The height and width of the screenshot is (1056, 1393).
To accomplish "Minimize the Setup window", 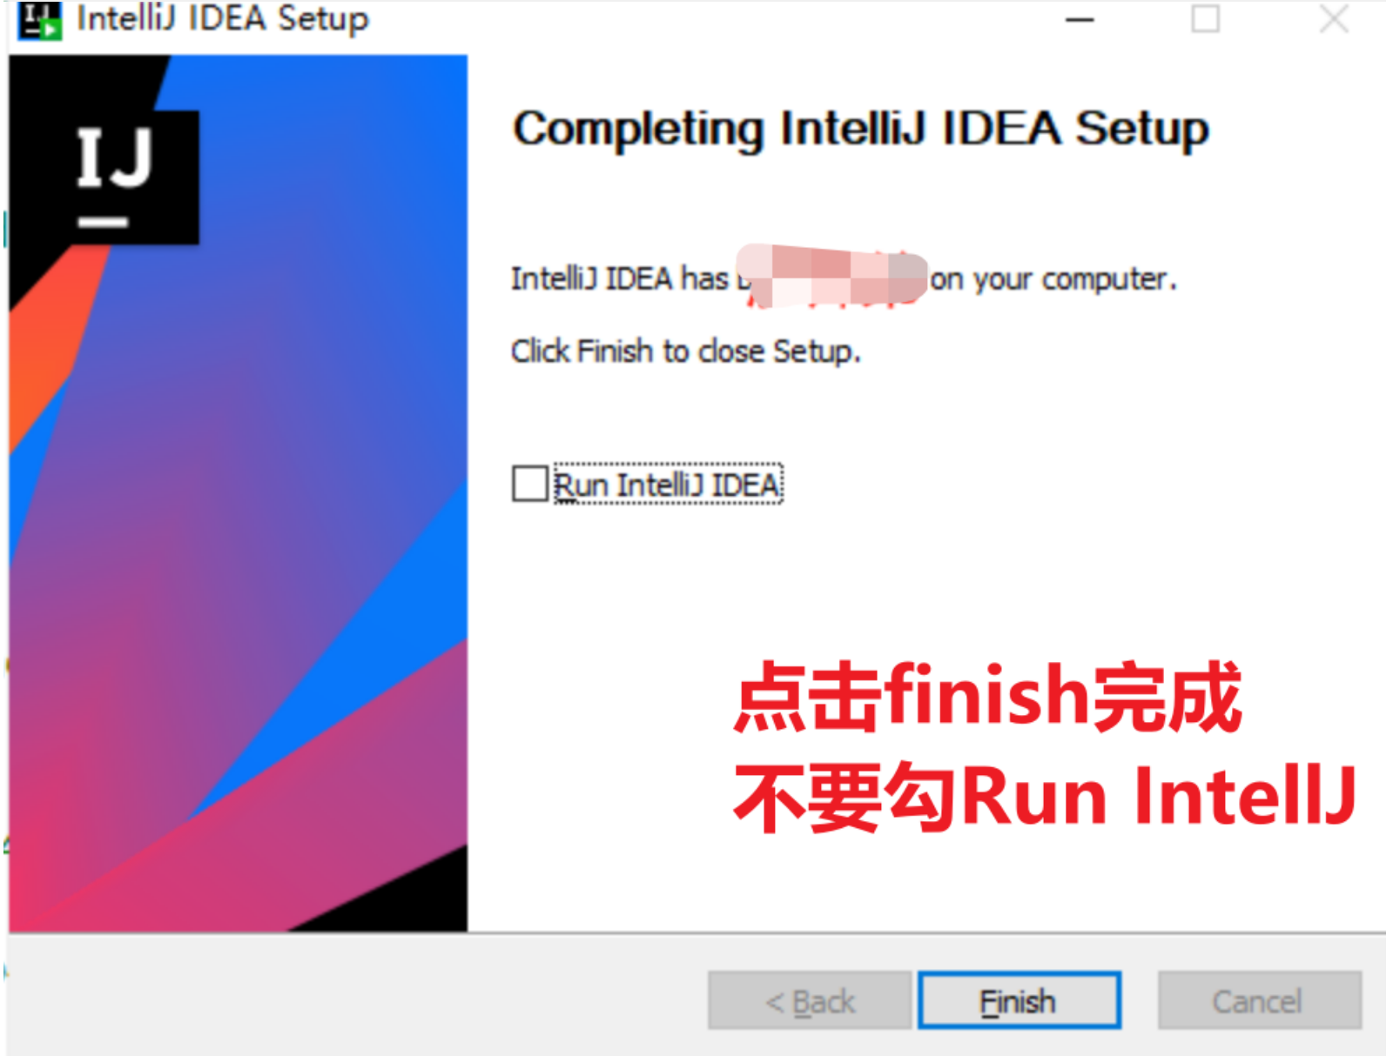I will 1080,19.
